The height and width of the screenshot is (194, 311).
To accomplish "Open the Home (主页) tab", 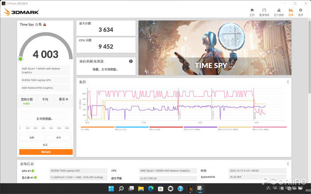I will click(252, 12).
